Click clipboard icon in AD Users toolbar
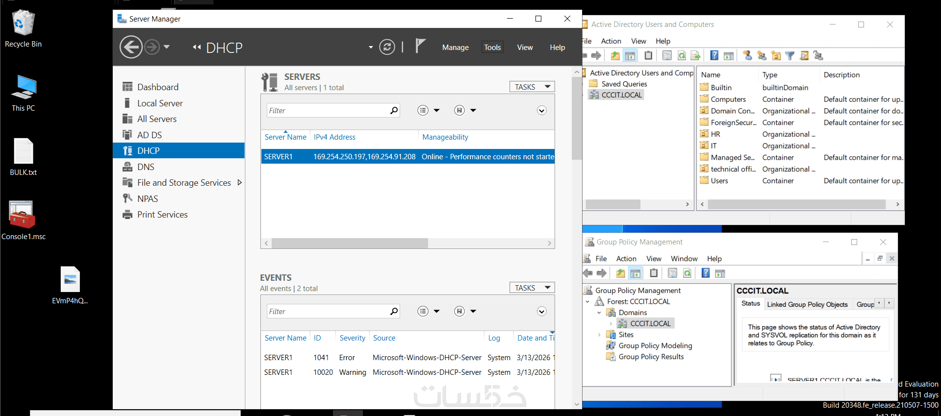Image resolution: width=941 pixels, height=416 pixels. pos(648,55)
